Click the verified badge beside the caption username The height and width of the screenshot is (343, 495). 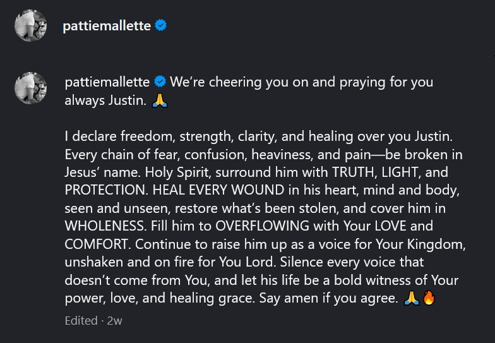pyautogui.click(x=160, y=82)
